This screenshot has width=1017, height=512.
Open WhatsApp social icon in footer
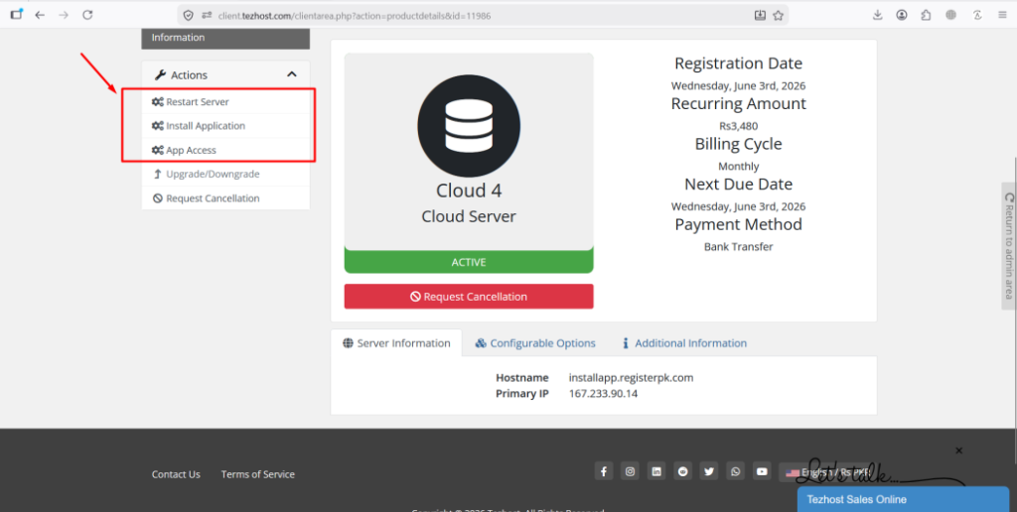(x=736, y=471)
